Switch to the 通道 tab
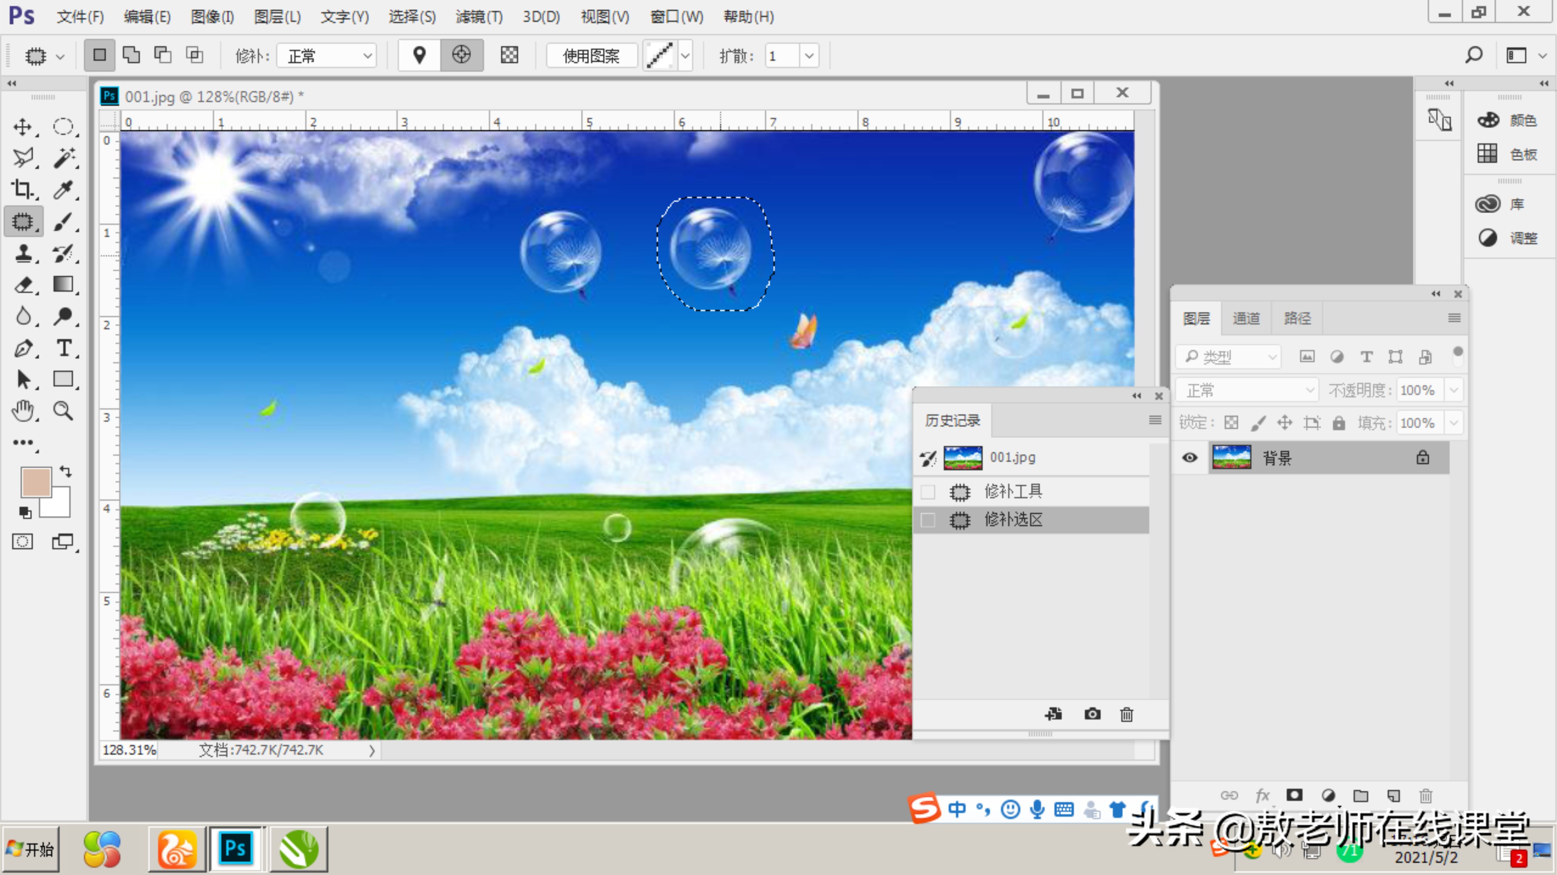 [1246, 318]
